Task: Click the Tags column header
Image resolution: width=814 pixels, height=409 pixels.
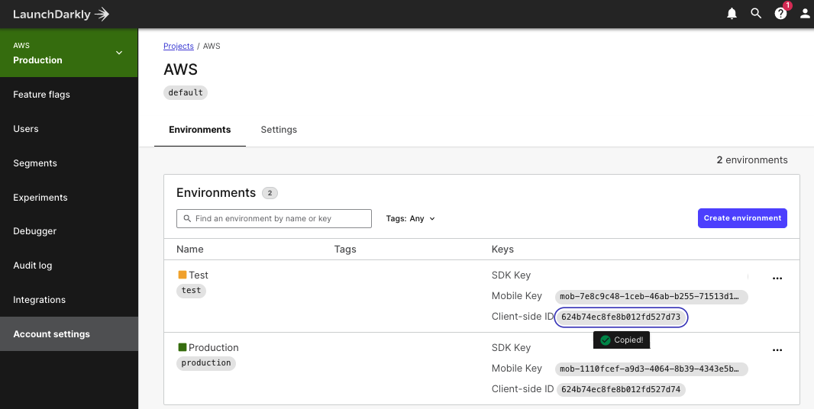Action: [x=345, y=249]
